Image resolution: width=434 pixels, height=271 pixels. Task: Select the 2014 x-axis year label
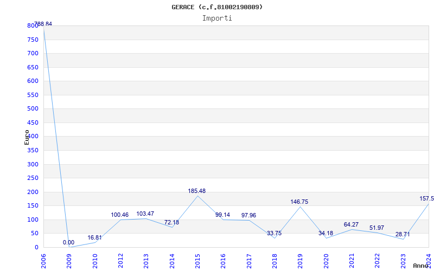point(172,261)
